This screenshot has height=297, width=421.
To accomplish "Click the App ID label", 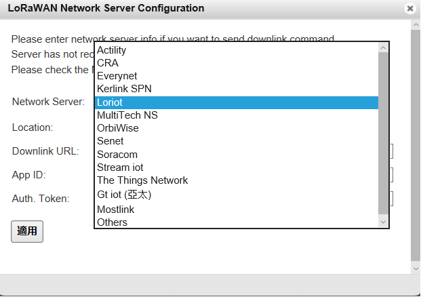I will click(x=29, y=175).
